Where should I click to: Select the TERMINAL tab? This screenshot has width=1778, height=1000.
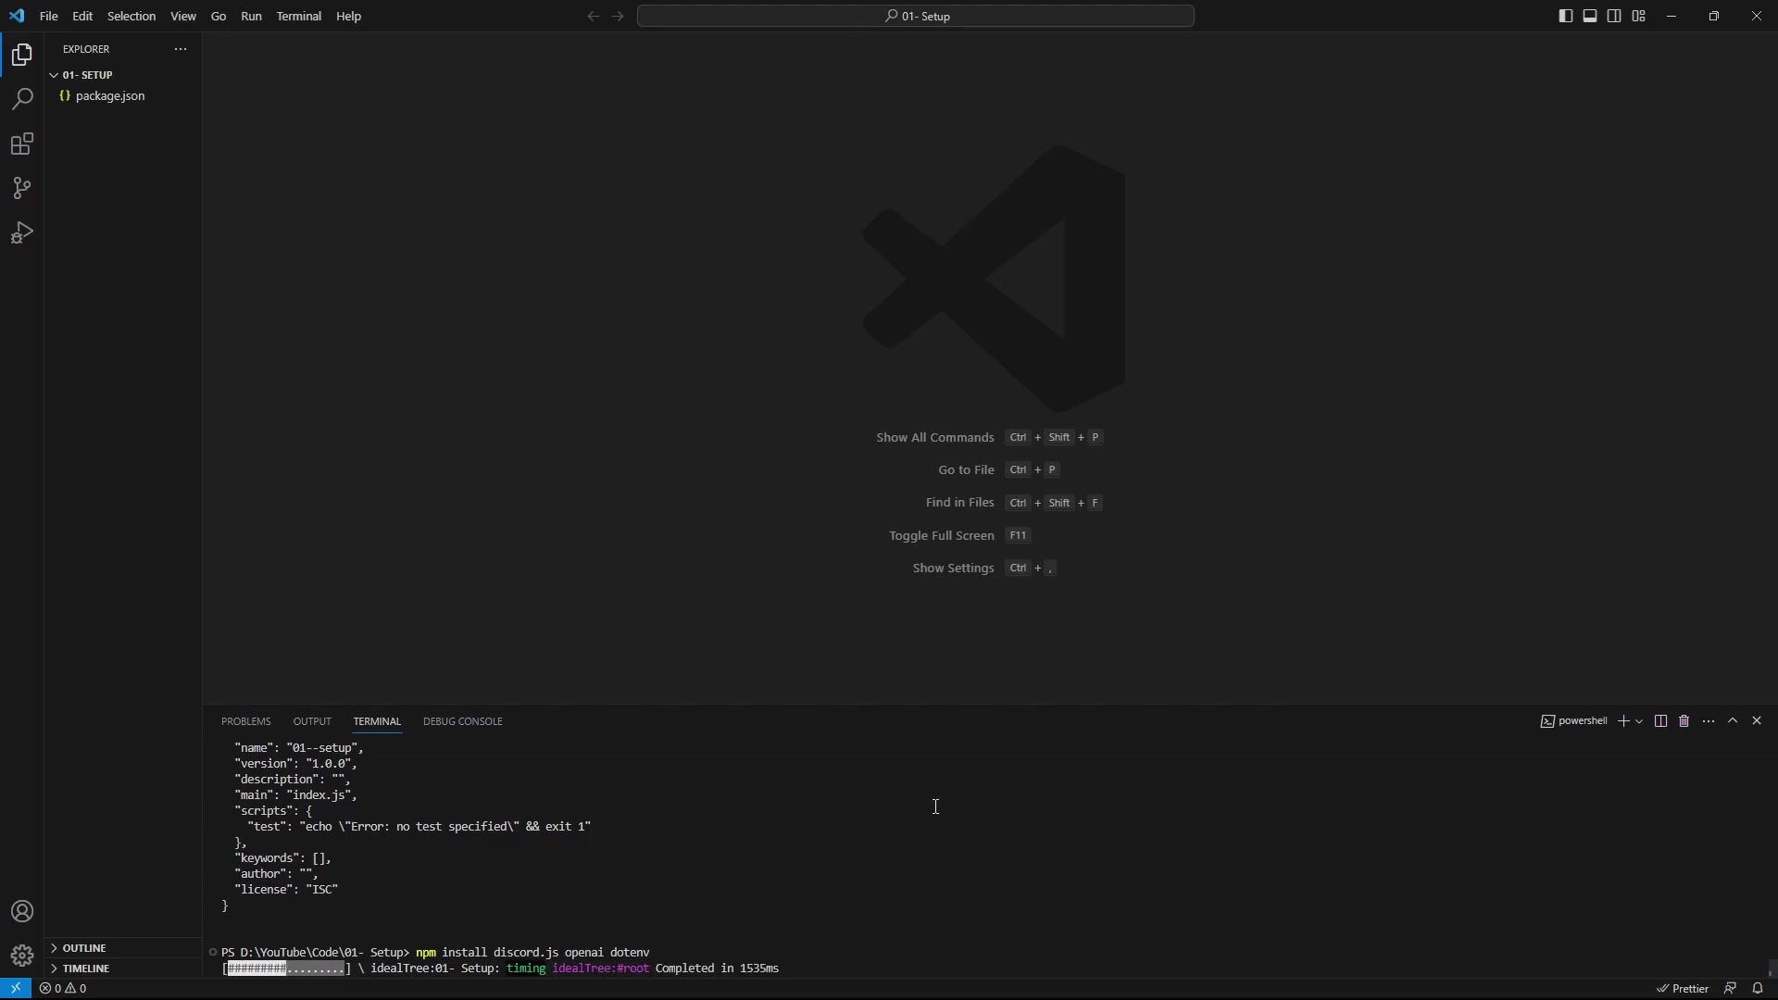[x=377, y=721]
